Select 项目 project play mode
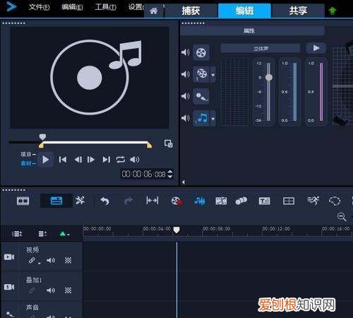This screenshot has height=318, width=353. [28, 155]
